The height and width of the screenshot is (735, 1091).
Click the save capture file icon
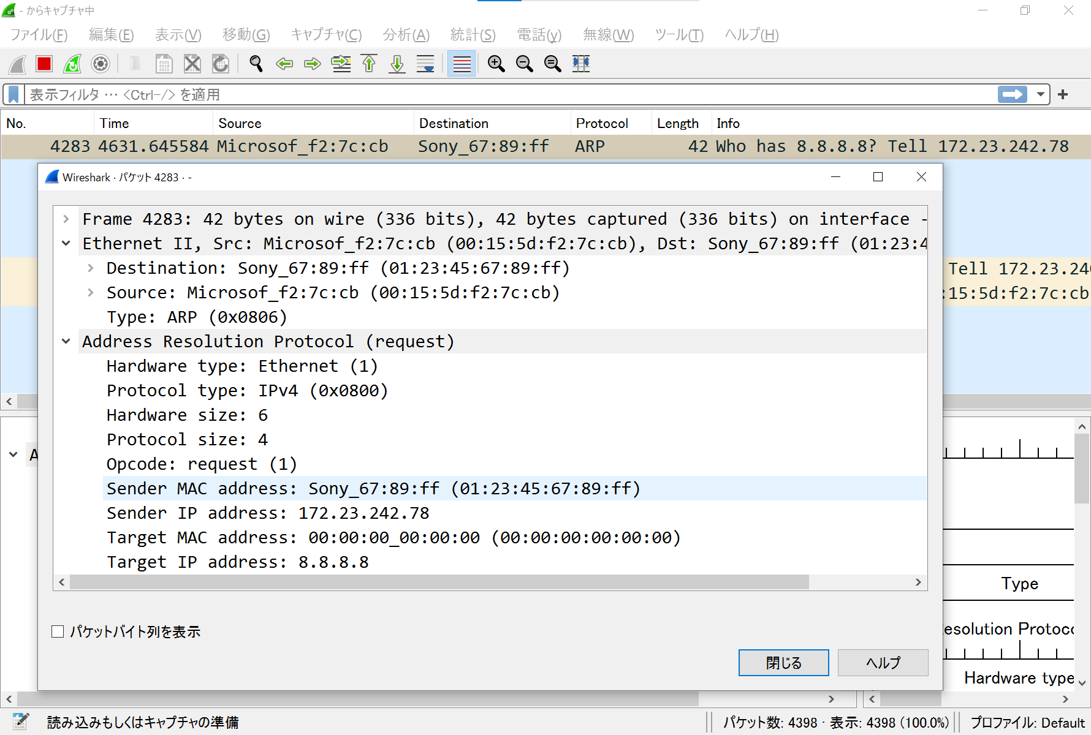[164, 64]
